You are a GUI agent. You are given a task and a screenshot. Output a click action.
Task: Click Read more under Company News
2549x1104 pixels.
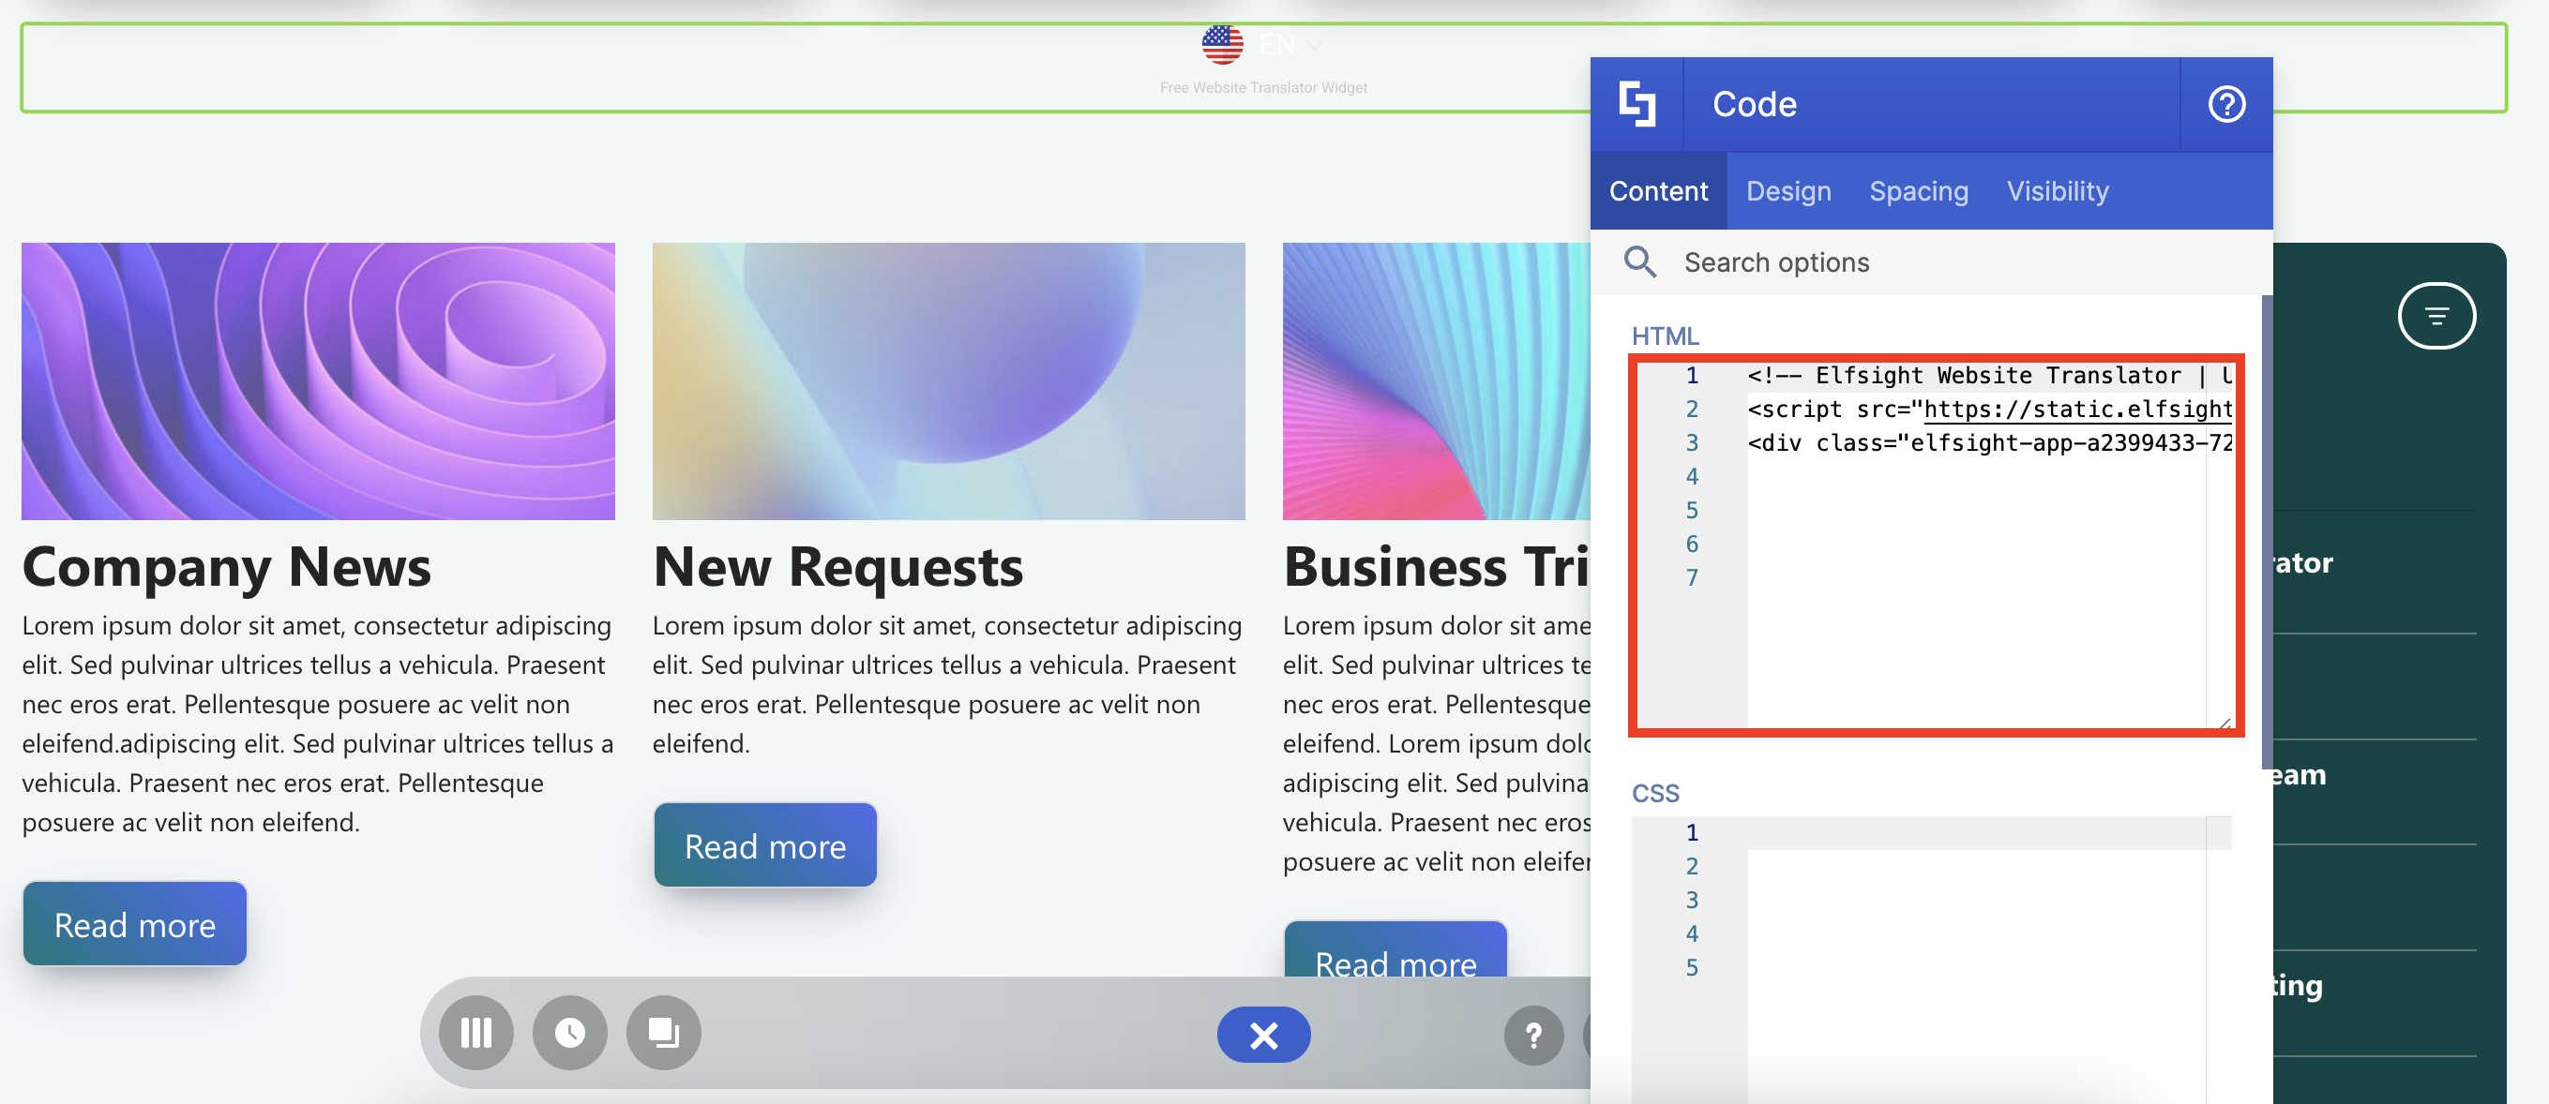pos(134,924)
